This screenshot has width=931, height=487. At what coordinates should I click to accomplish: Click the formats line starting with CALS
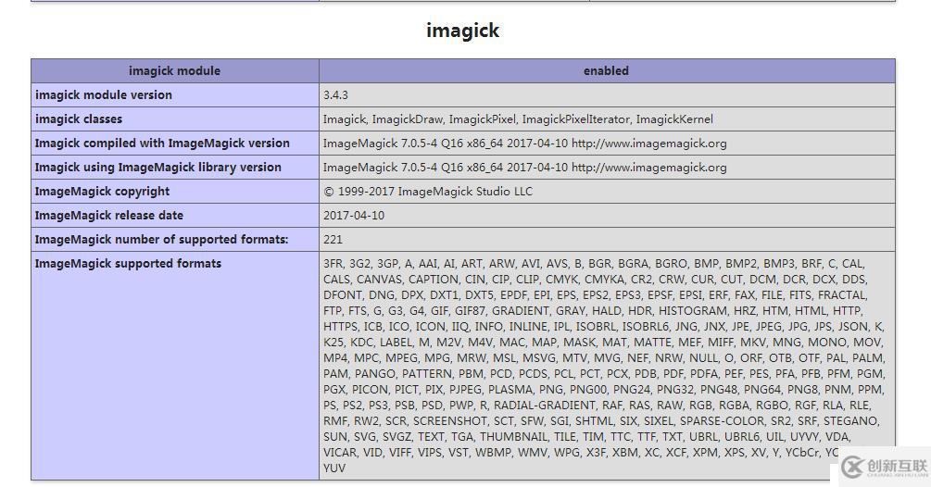(595, 280)
